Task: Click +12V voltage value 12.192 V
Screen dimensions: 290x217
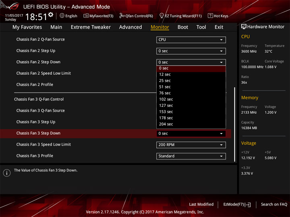Action: (248, 158)
